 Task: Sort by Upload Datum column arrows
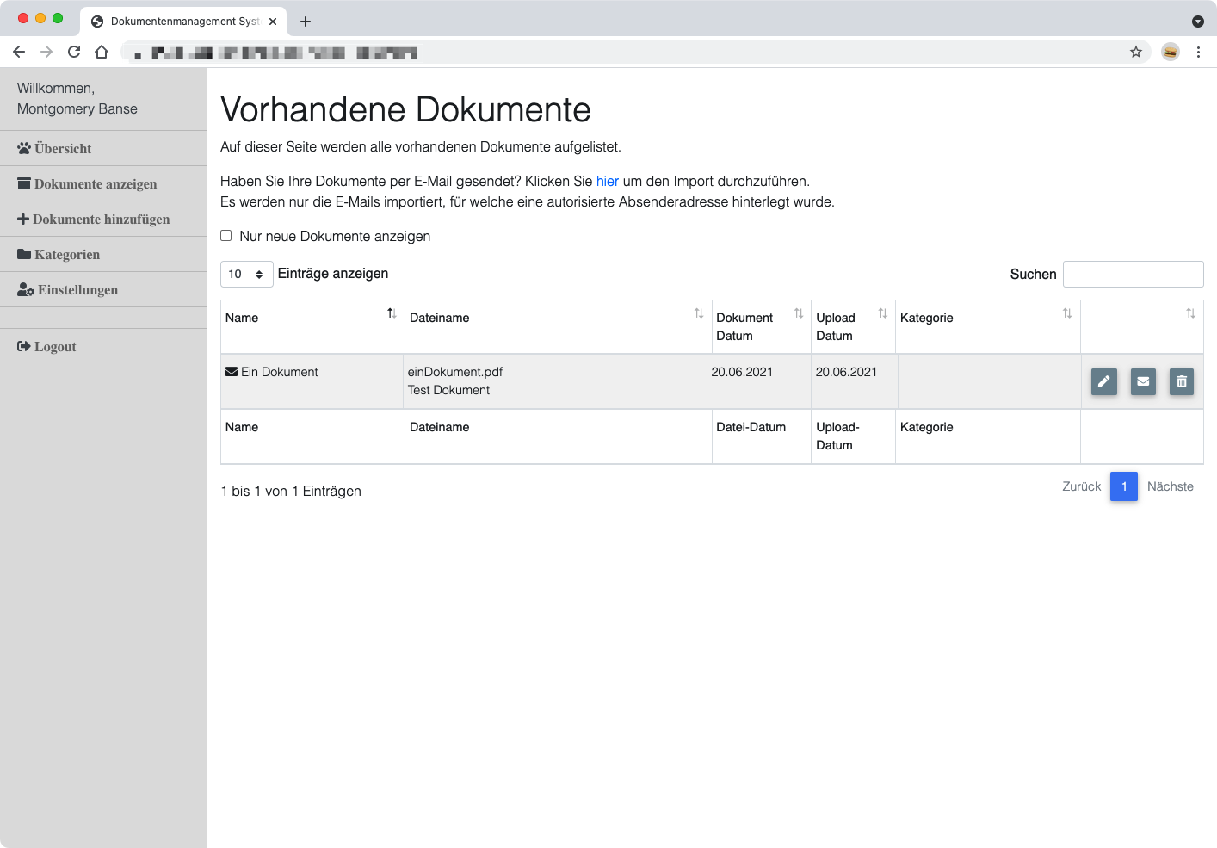point(883,313)
